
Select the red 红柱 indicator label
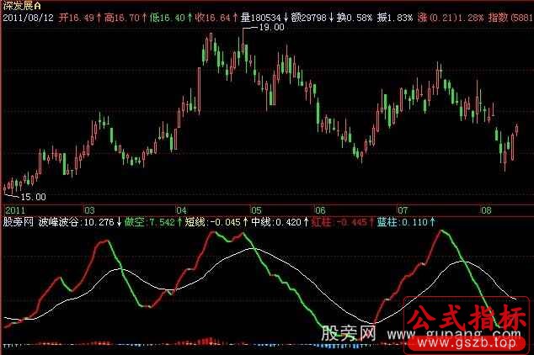(321, 222)
